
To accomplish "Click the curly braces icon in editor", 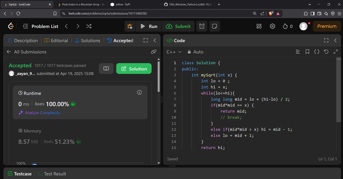I will pyautogui.click(x=317, y=52).
